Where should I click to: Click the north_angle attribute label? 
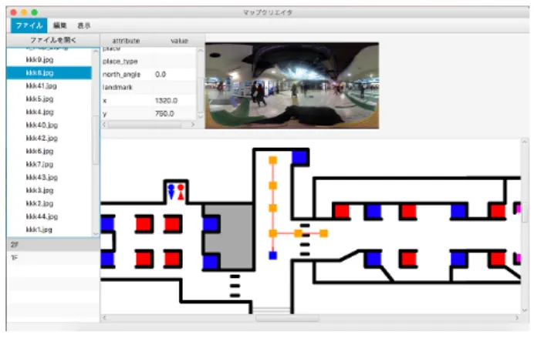click(x=121, y=75)
